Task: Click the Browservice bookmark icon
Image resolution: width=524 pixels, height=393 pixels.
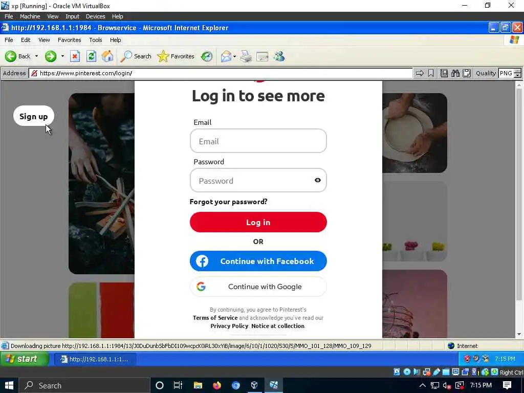Action: pos(431,73)
